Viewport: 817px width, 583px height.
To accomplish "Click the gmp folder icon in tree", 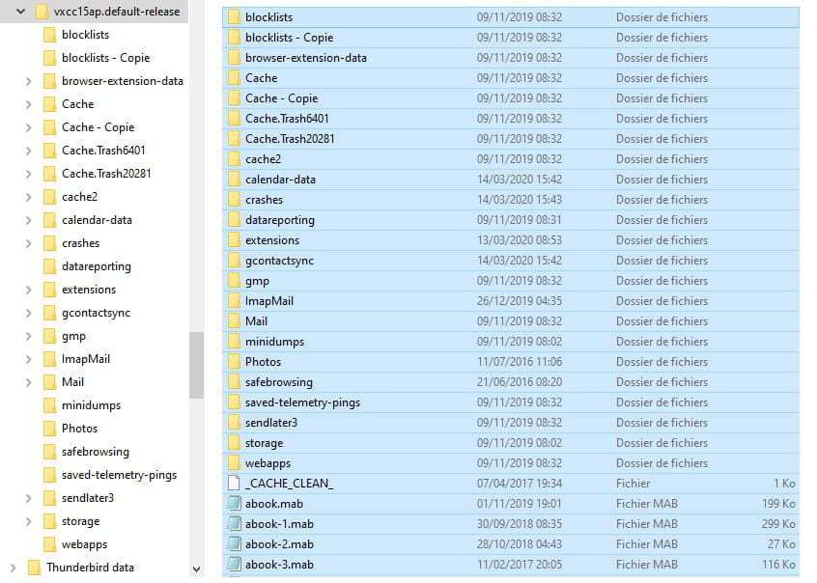I will click(49, 336).
